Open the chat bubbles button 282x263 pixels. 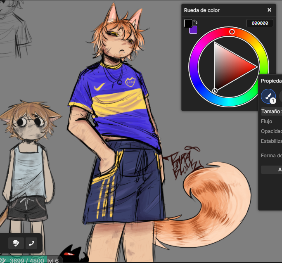pyautogui.click(x=16, y=243)
